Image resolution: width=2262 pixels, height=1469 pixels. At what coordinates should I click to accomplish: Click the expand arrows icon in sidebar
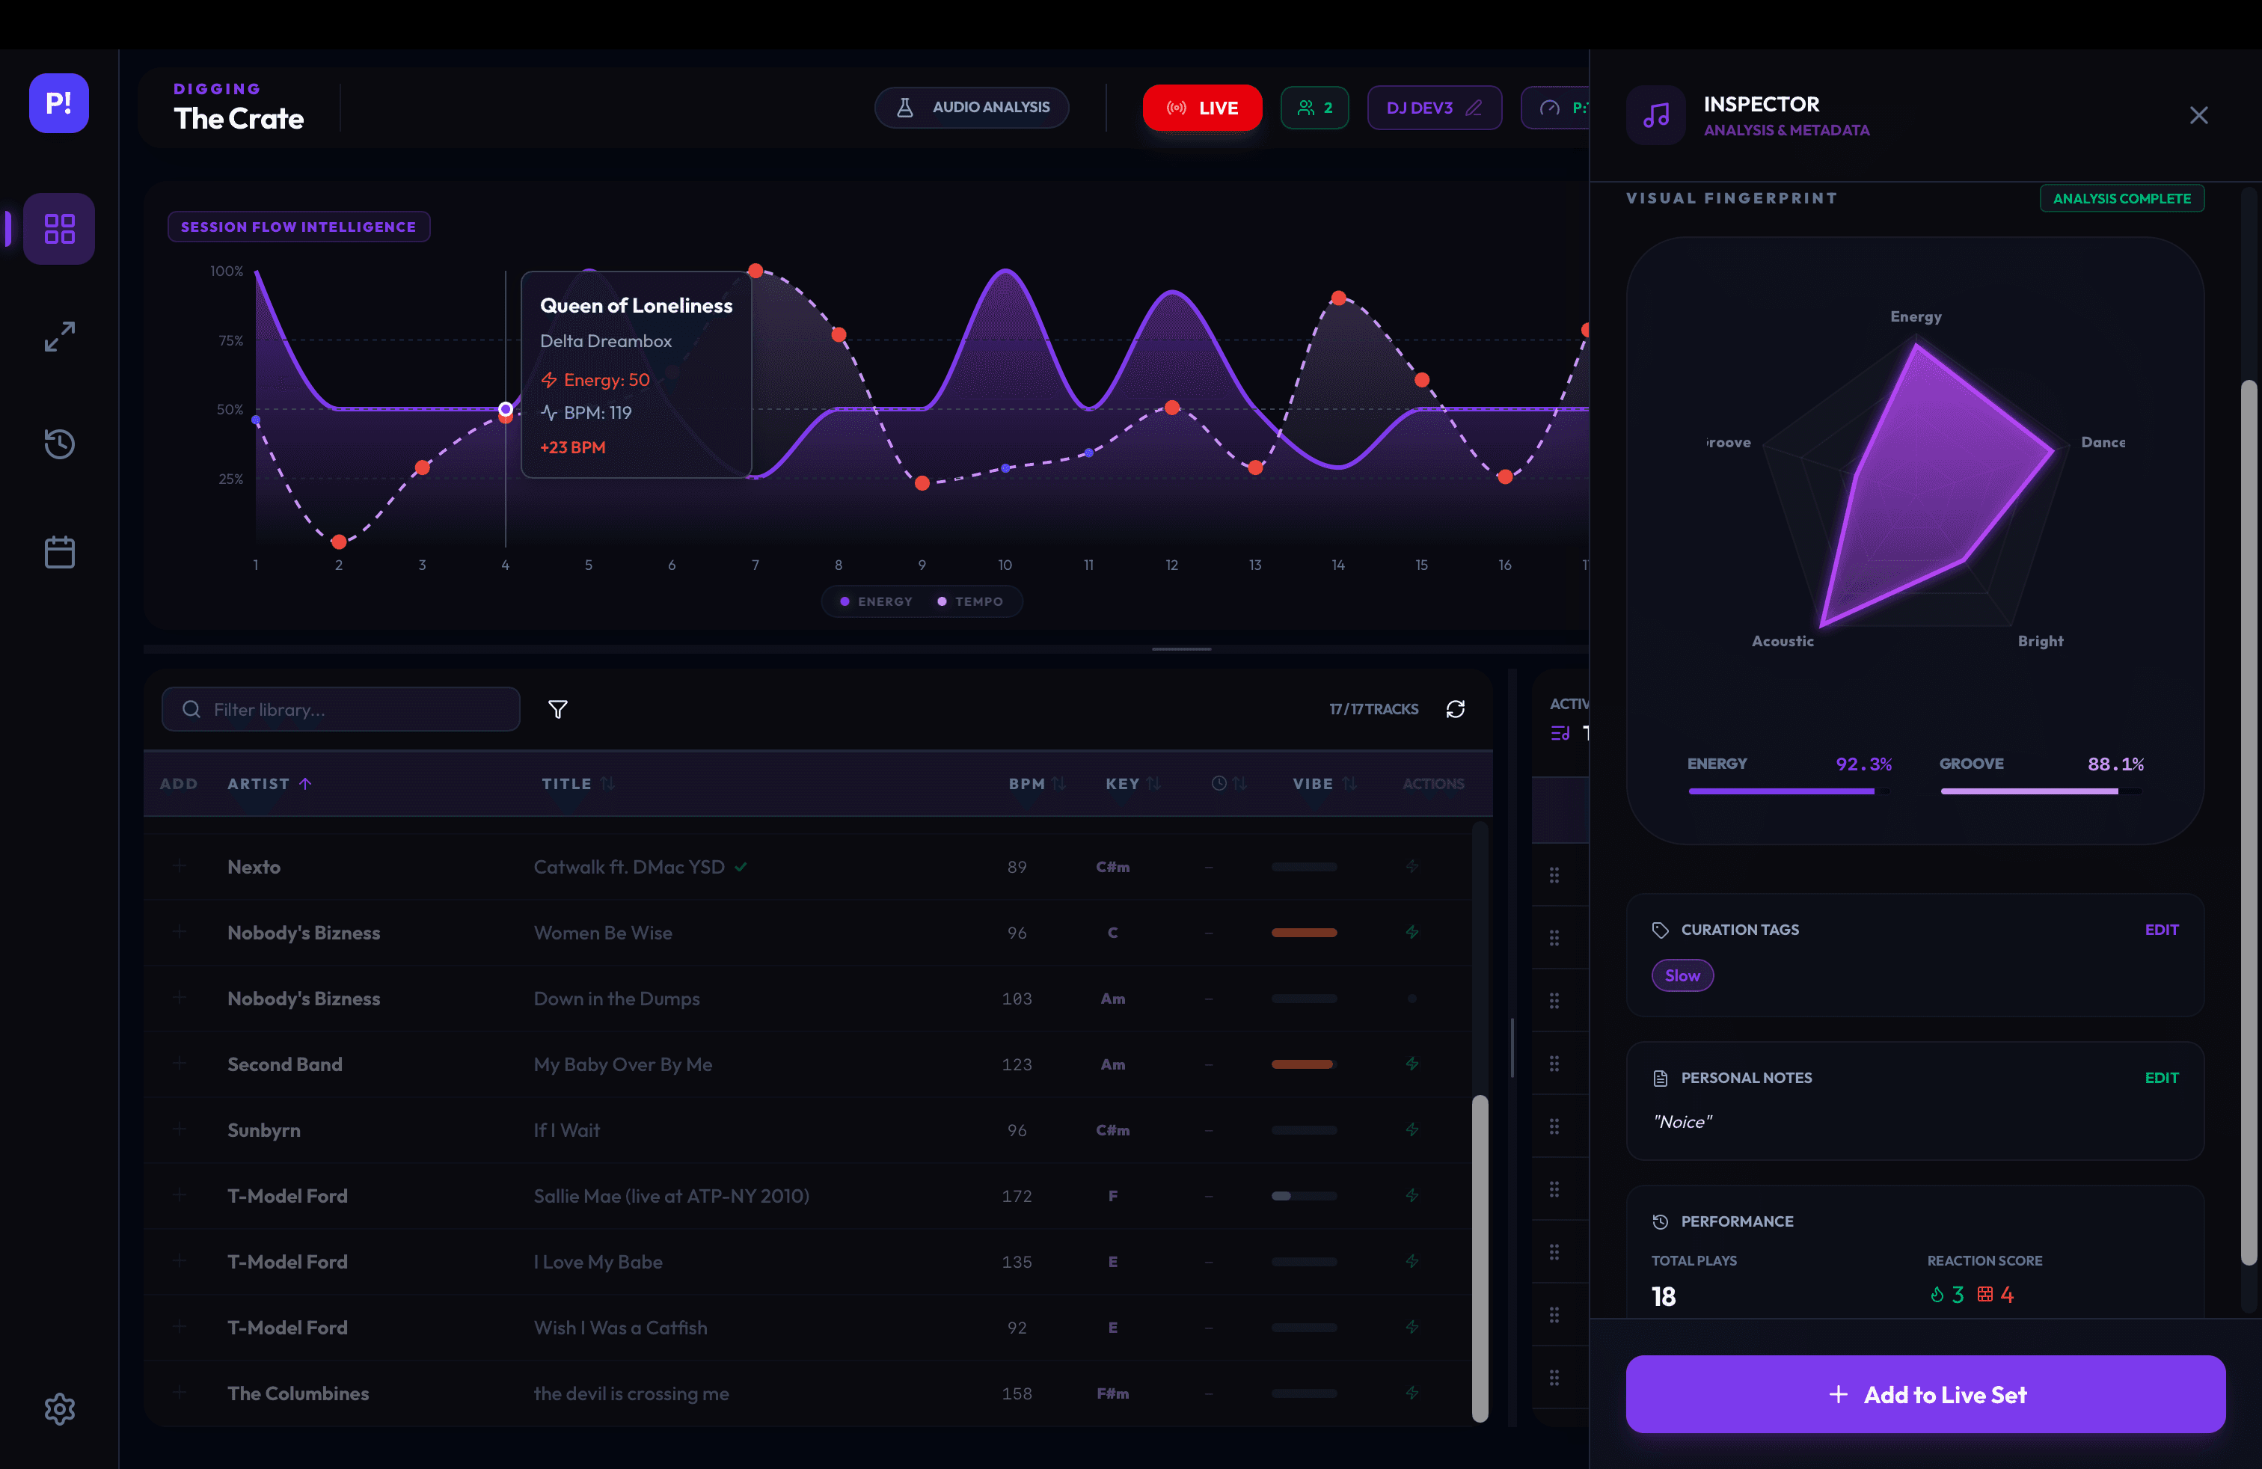59,337
